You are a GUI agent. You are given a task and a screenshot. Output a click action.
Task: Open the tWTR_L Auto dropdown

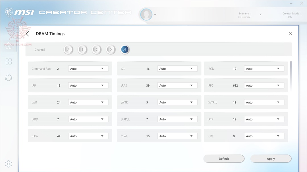(264, 102)
